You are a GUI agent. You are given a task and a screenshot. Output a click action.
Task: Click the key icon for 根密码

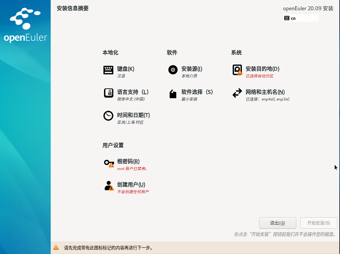coord(108,163)
